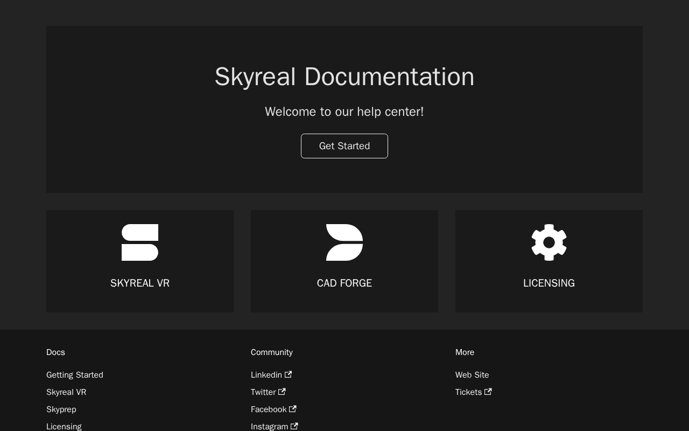Click external link icon beside Instagram
Viewport: 689px width, 431px height.
[x=294, y=426]
